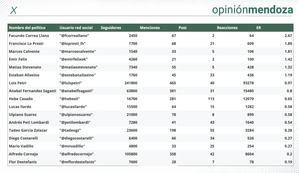Select the 2.67 ER value
This screenshot has width=299, height=173.
pyautogui.click(x=288, y=36)
